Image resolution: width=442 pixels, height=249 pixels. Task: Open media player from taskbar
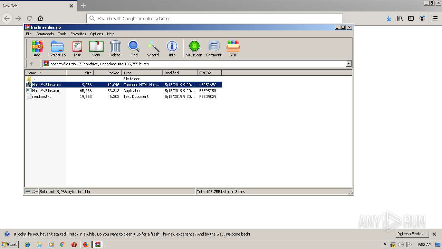click(x=51, y=245)
